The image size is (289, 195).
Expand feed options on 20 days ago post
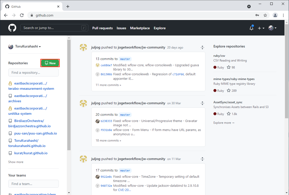202,47
